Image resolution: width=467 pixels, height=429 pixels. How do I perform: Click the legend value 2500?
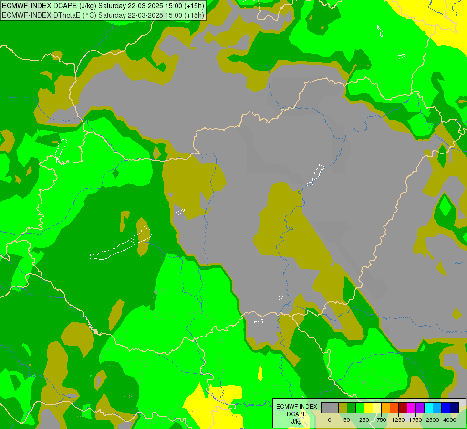pos(433,420)
